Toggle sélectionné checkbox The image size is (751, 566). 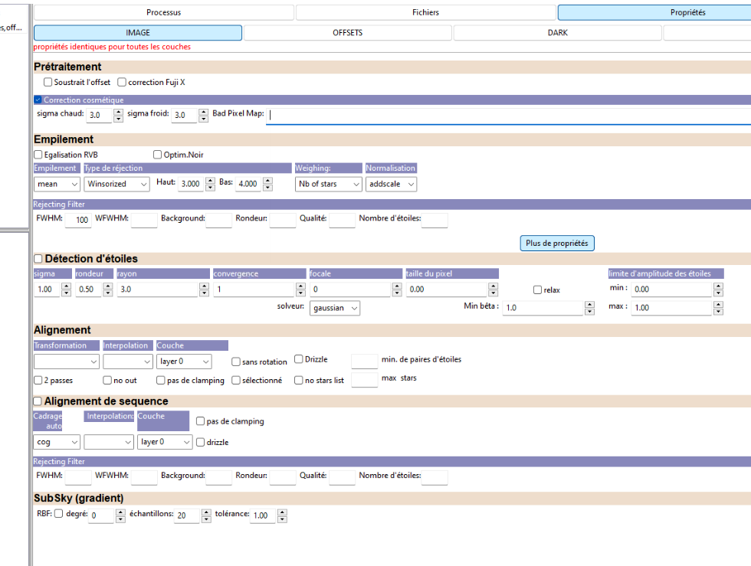click(236, 380)
